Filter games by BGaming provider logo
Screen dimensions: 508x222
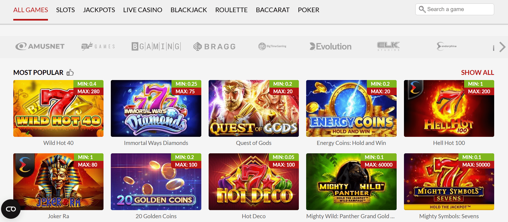point(156,47)
